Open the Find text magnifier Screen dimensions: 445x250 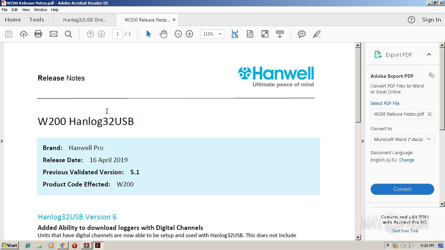(68, 34)
